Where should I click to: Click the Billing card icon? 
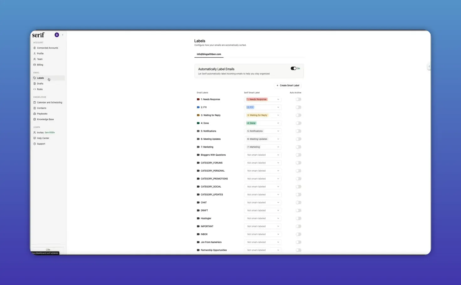[x=34, y=65]
